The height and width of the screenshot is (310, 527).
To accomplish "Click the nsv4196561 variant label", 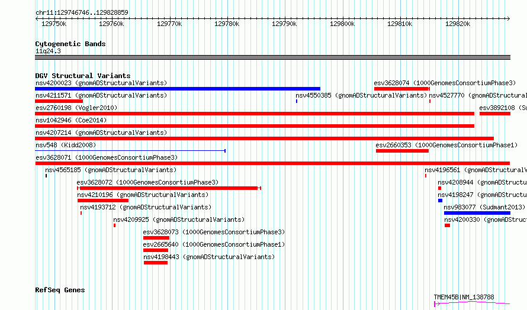I will point(475,170).
